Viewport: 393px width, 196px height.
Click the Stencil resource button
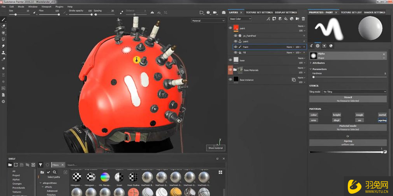tap(348, 99)
